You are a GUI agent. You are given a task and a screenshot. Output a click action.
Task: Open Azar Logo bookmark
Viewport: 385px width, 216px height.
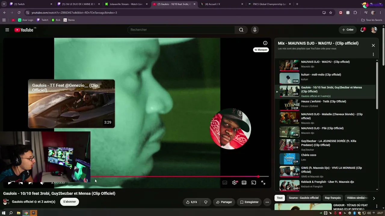click(26, 20)
